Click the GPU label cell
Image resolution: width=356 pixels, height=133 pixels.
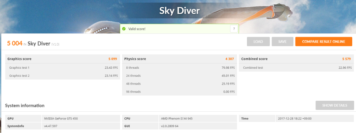(x=23, y=119)
